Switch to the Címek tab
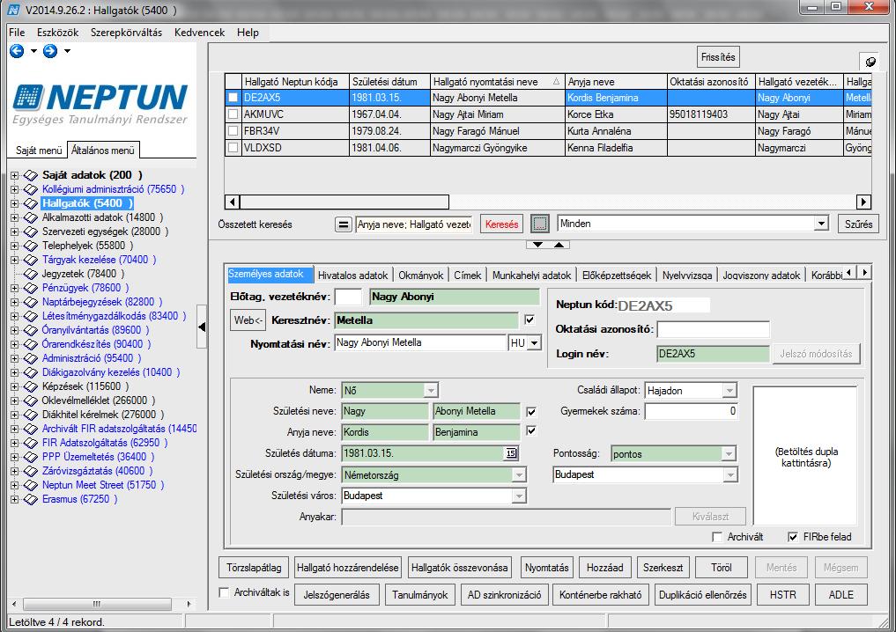This screenshot has width=896, height=632. pyautogui.click(x=468, y=276)
